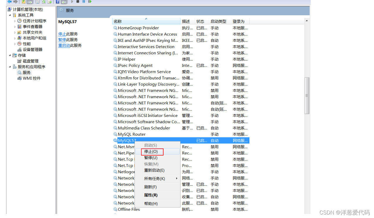Click the Pause service toolbar icon
Viewport: 374px width, 218px height.
click(84, 1)
